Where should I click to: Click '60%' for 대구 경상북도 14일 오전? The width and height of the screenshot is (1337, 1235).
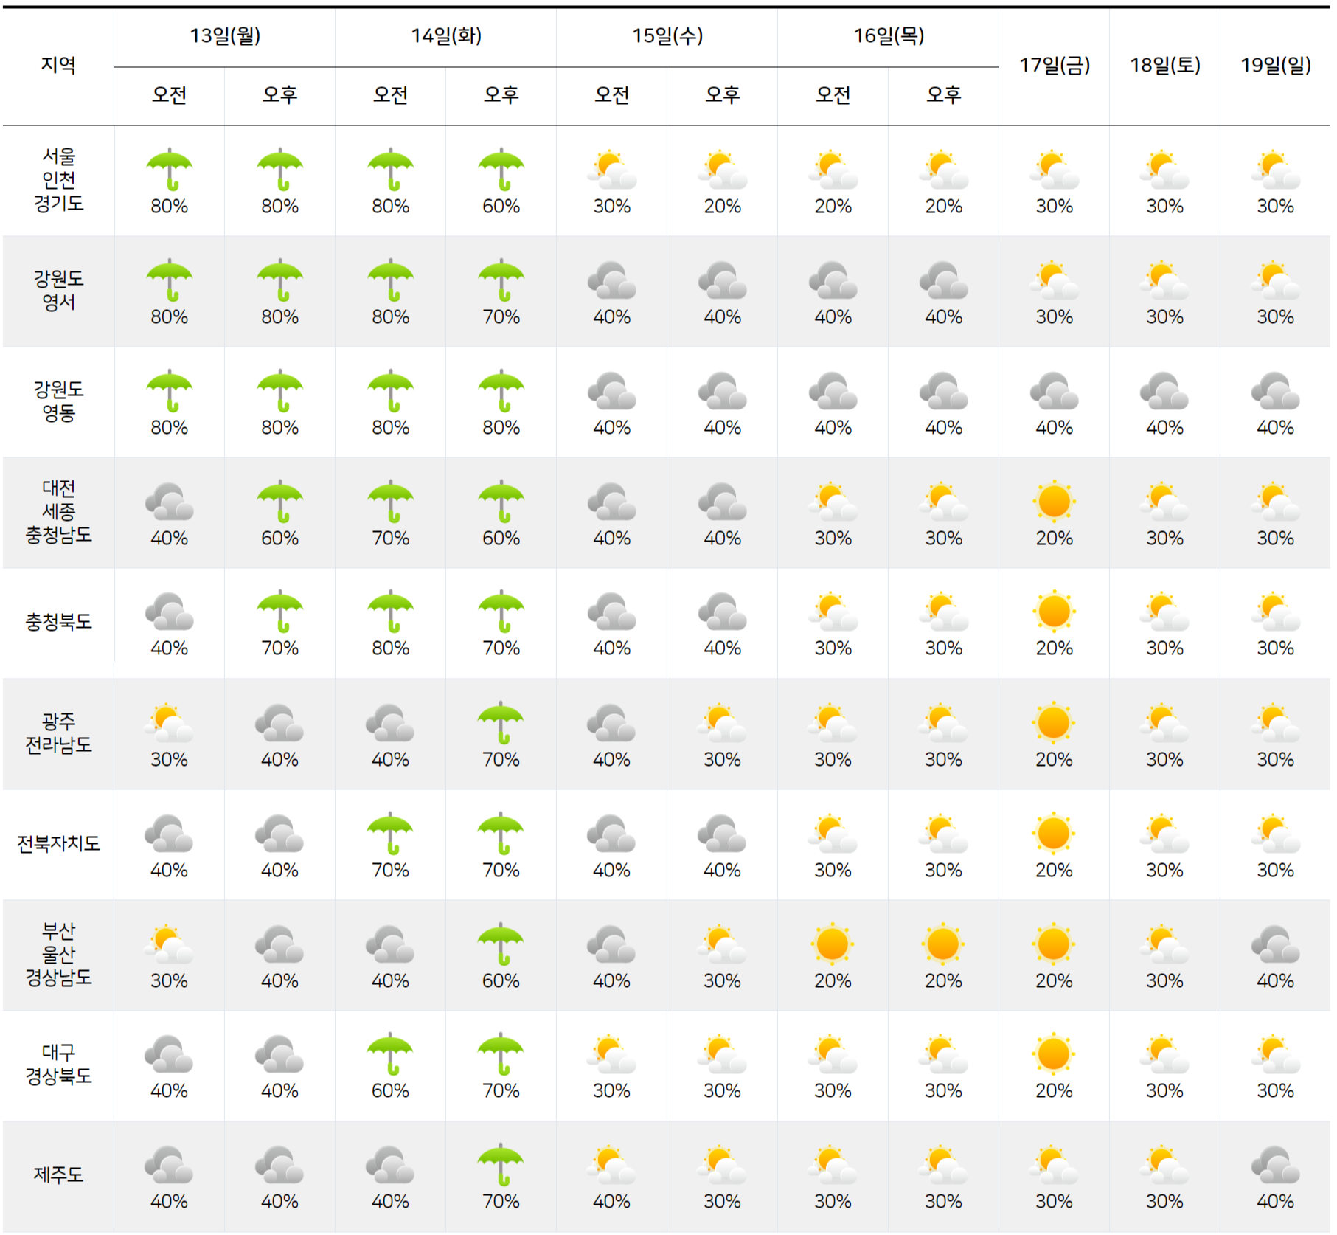coord(390,1091)
